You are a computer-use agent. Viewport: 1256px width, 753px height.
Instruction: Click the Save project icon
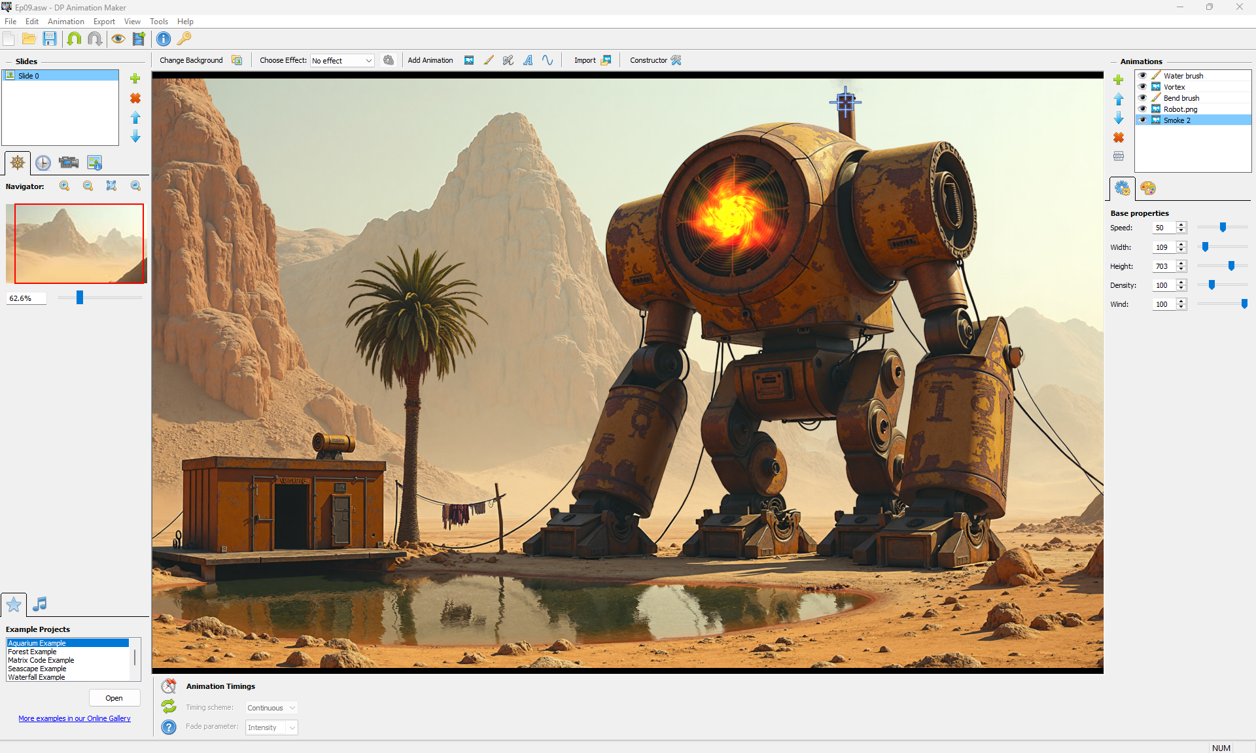[50, 39]
